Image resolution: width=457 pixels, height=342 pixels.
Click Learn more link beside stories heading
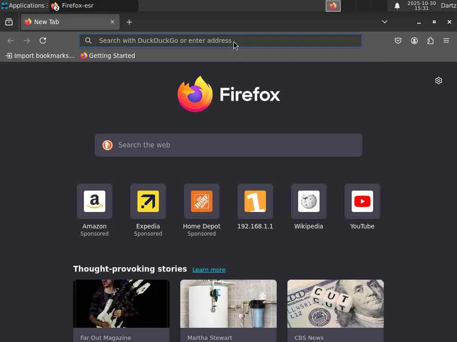coord(209,269)
